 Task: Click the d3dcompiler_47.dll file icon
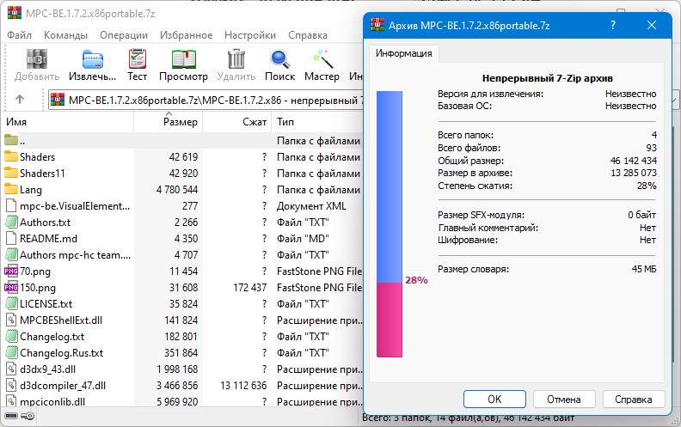coord(11,386)
